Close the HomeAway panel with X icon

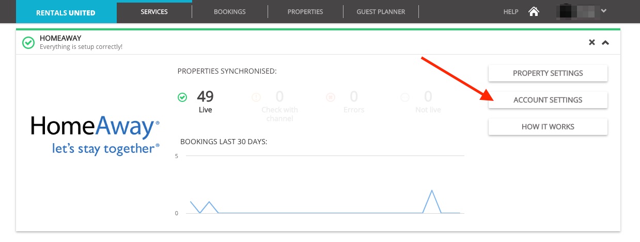[x=592, y=42]
